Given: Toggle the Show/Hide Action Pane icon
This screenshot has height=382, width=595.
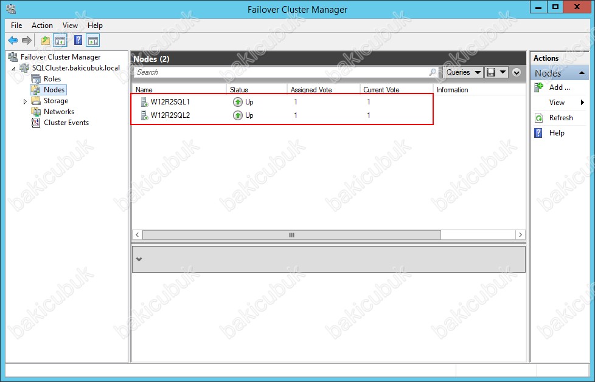Looking at the screenshot, I should [x=92, y=40].
